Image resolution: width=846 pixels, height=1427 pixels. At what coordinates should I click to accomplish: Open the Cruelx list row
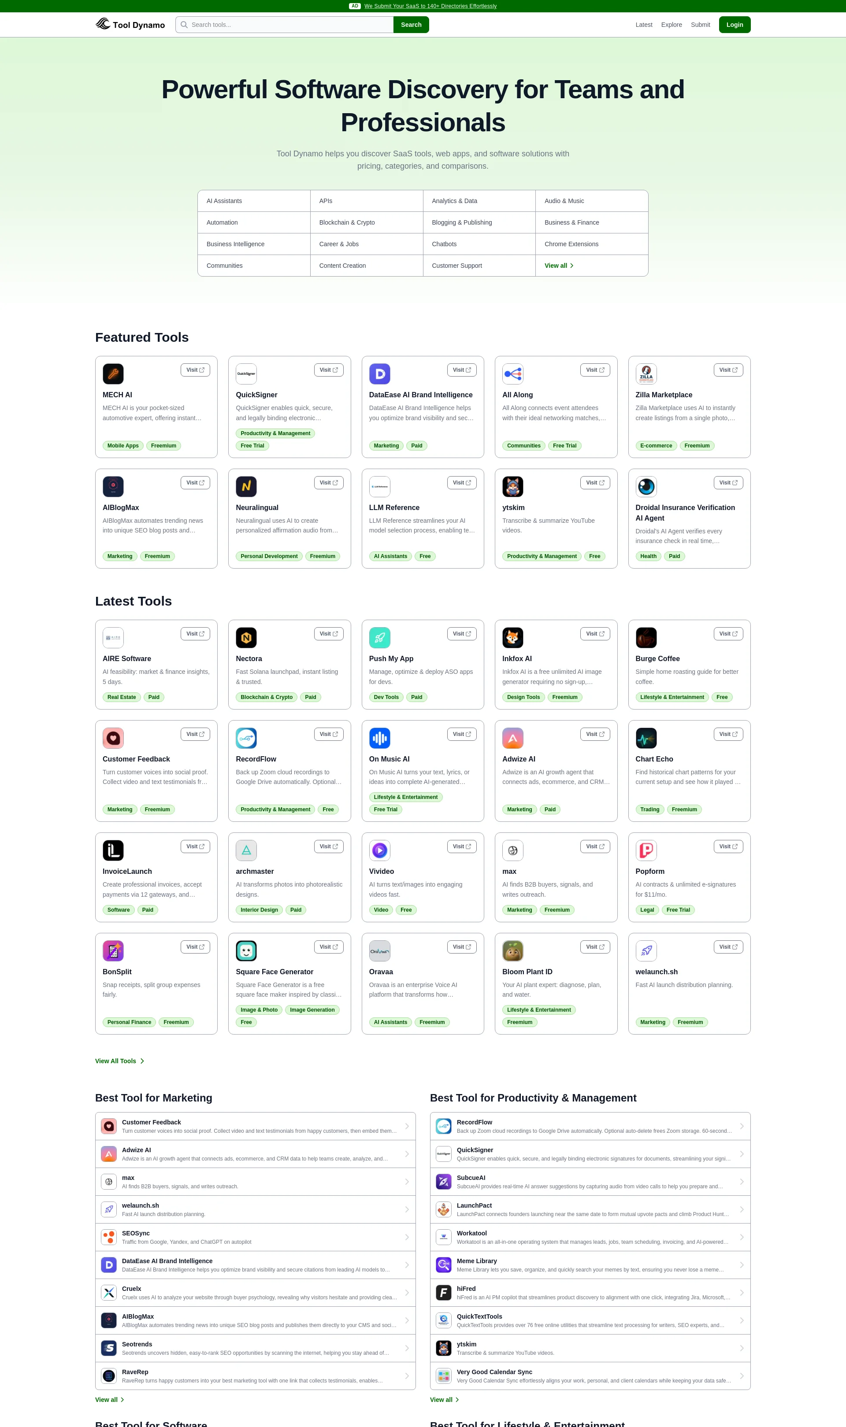click(x=256, y=1293)
